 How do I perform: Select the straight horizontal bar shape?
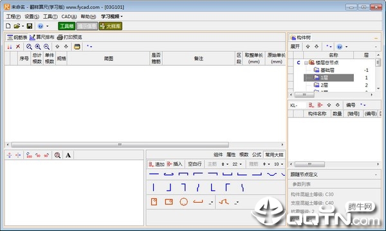154,174
